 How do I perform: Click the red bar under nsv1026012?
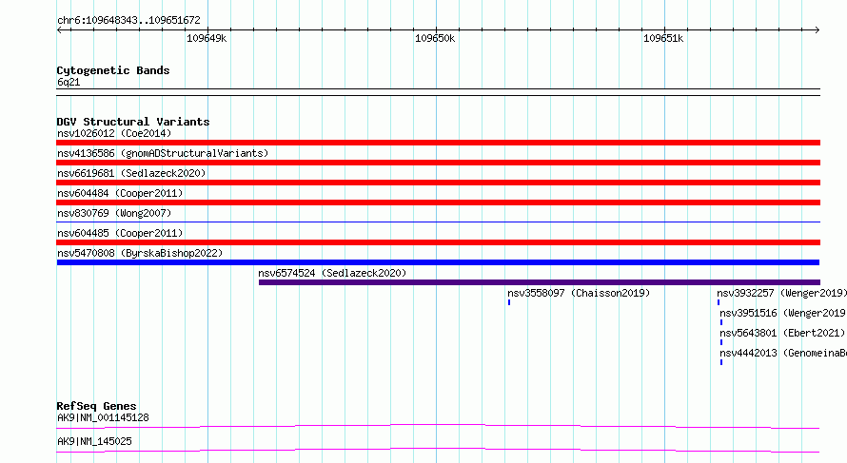(x=438, y=143)
